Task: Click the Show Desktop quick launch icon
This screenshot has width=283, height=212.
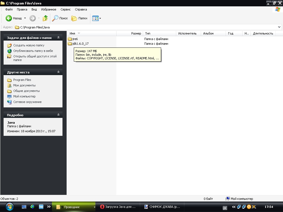Action: [24, 207]
